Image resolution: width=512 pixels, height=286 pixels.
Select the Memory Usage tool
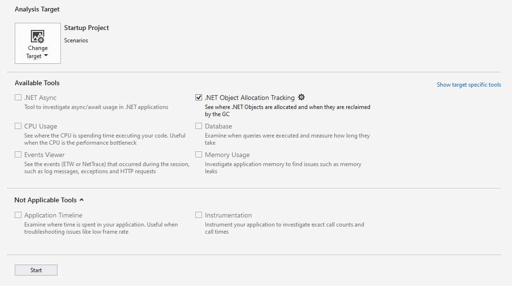point(198,154)
